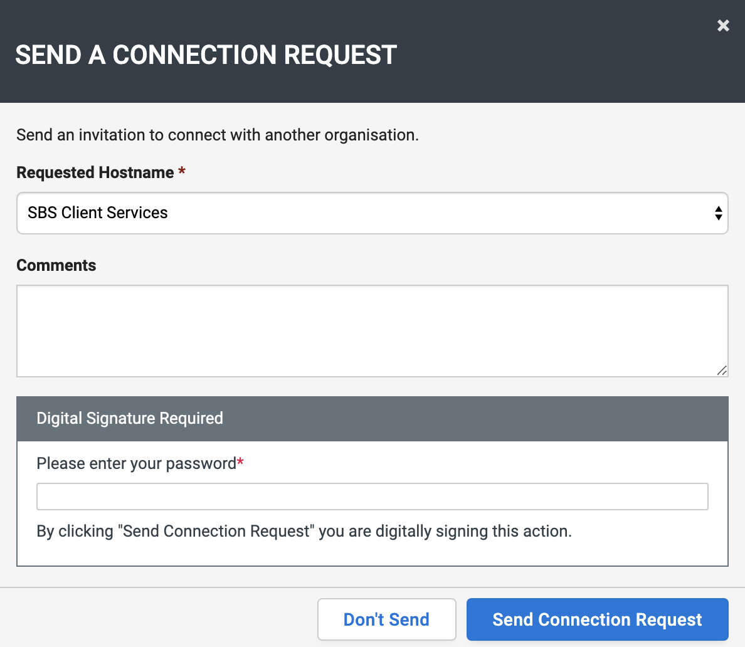Image resolution: width=745 pixels, height=647 pixels.
Task: Open the Requested Hostname dropdown
Action: (x=372, y=213)
